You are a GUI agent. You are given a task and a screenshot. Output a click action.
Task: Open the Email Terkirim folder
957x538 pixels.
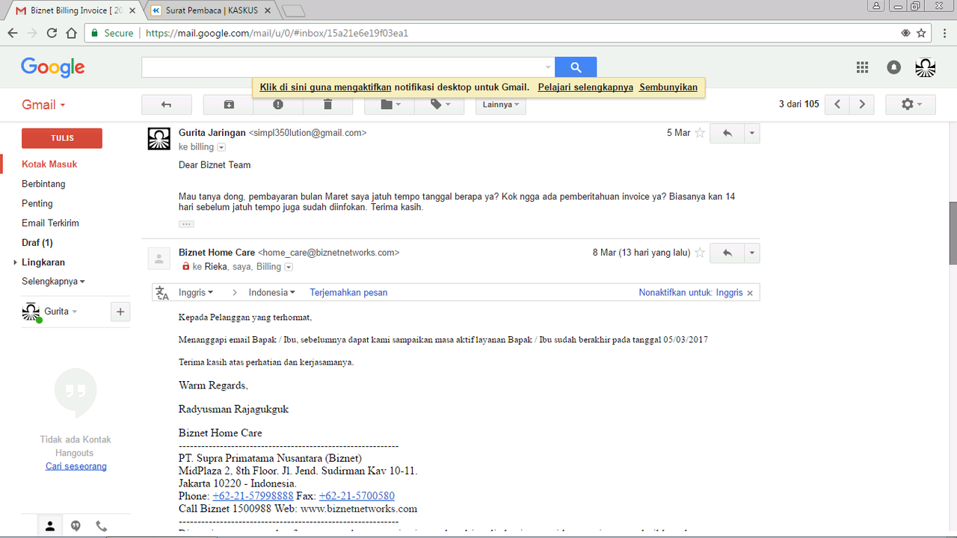[x=50, y=223]
